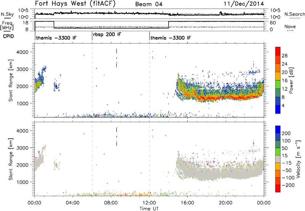Image resolution: width=305 pixels, height=211 pixels.
Task: Click the '3000' tick of the Velocity panel
Action: pyautogui.click(x=22, y=148)
